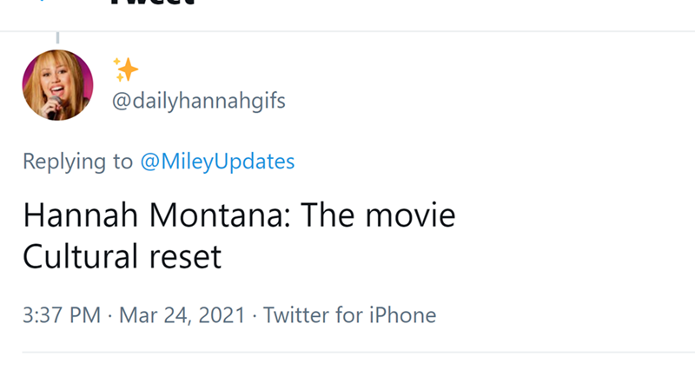
Task: Click the "Cultural reset" tweet text
Action: point(122,257)
